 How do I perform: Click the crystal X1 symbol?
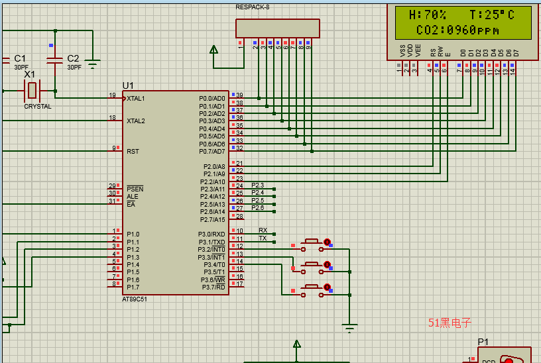point(32,91)
